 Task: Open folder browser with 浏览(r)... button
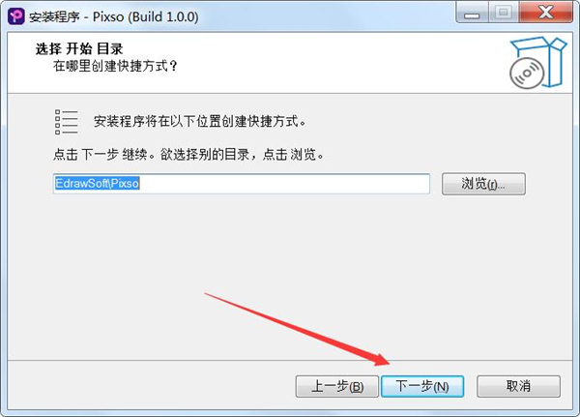483,184
